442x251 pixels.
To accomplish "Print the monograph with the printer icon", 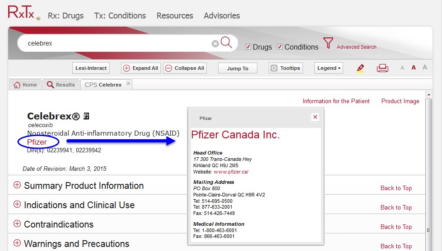I will coord(382,68).
